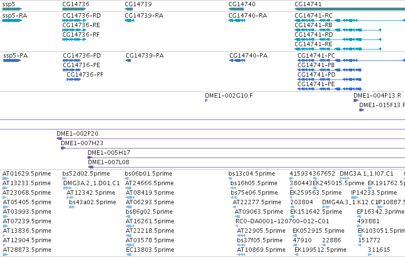Screen dimensions: 405x257
Task: Open protein CG14736-PF
Action: 85,75
